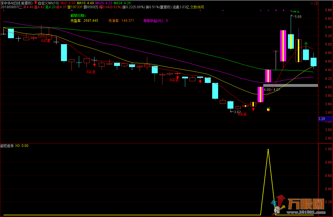Image resolution: width=333 pixels, height=217 pixels.
Task: Click the 超短追涨 indicator name
Action: 7,146
